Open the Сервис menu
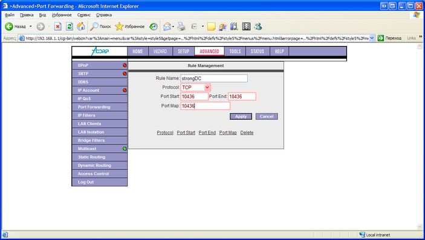425x240 pixels. [84, 15]
